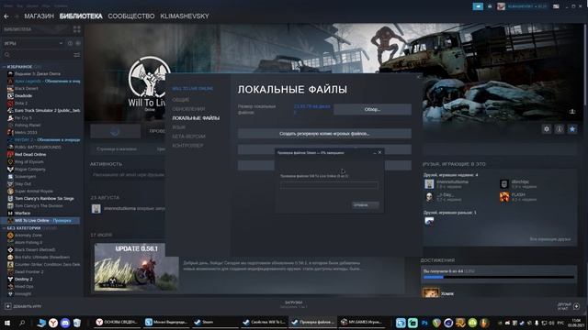Select Far Cry 5 in library list

[x=23, y=118]
